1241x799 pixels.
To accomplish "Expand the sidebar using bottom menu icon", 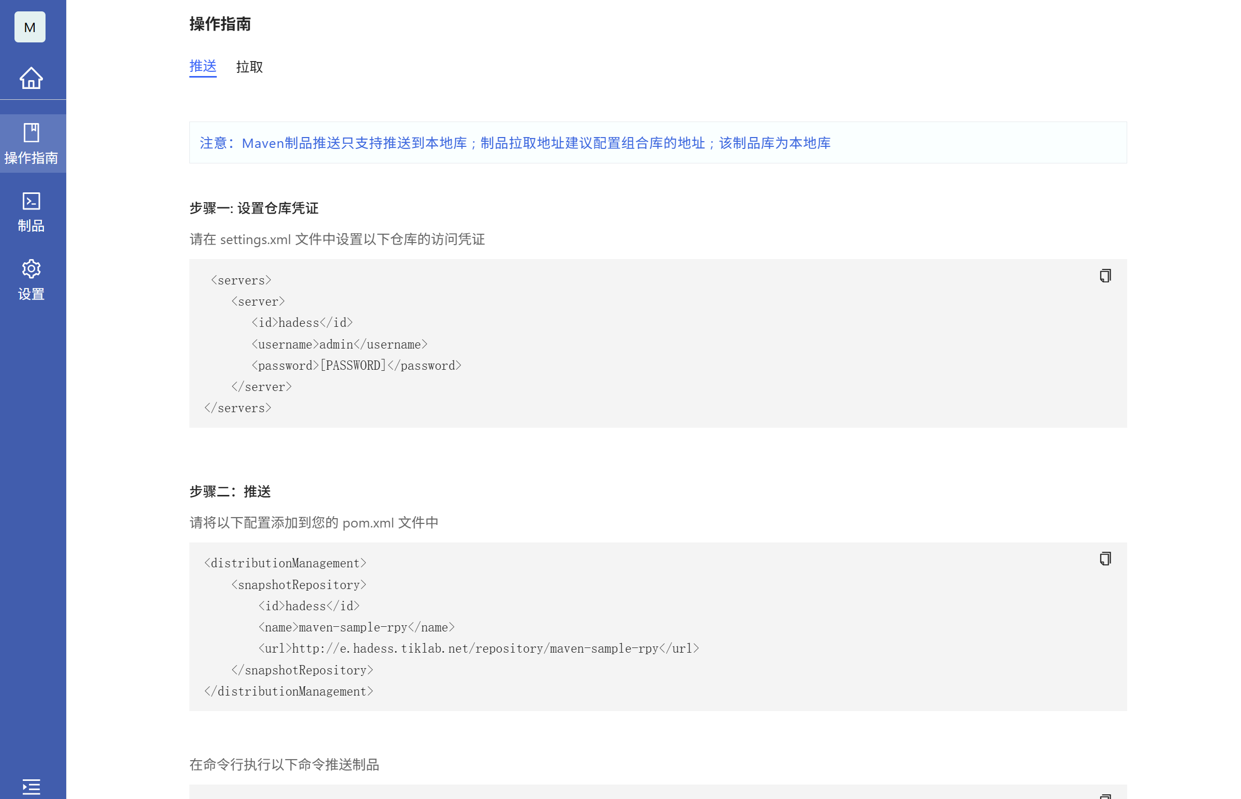I will (31, 787).
